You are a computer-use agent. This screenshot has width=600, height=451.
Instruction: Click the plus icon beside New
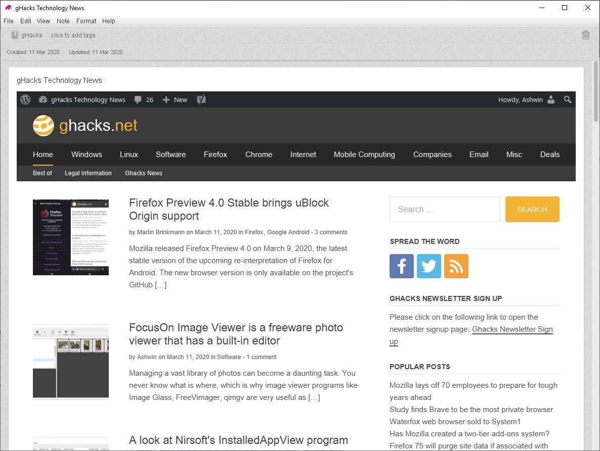(x=166, y=99)
